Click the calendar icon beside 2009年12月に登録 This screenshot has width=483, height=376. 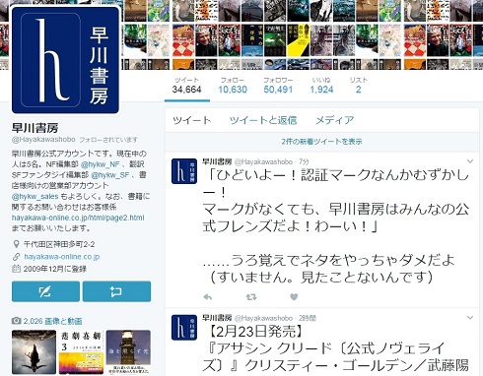point(16,269)
